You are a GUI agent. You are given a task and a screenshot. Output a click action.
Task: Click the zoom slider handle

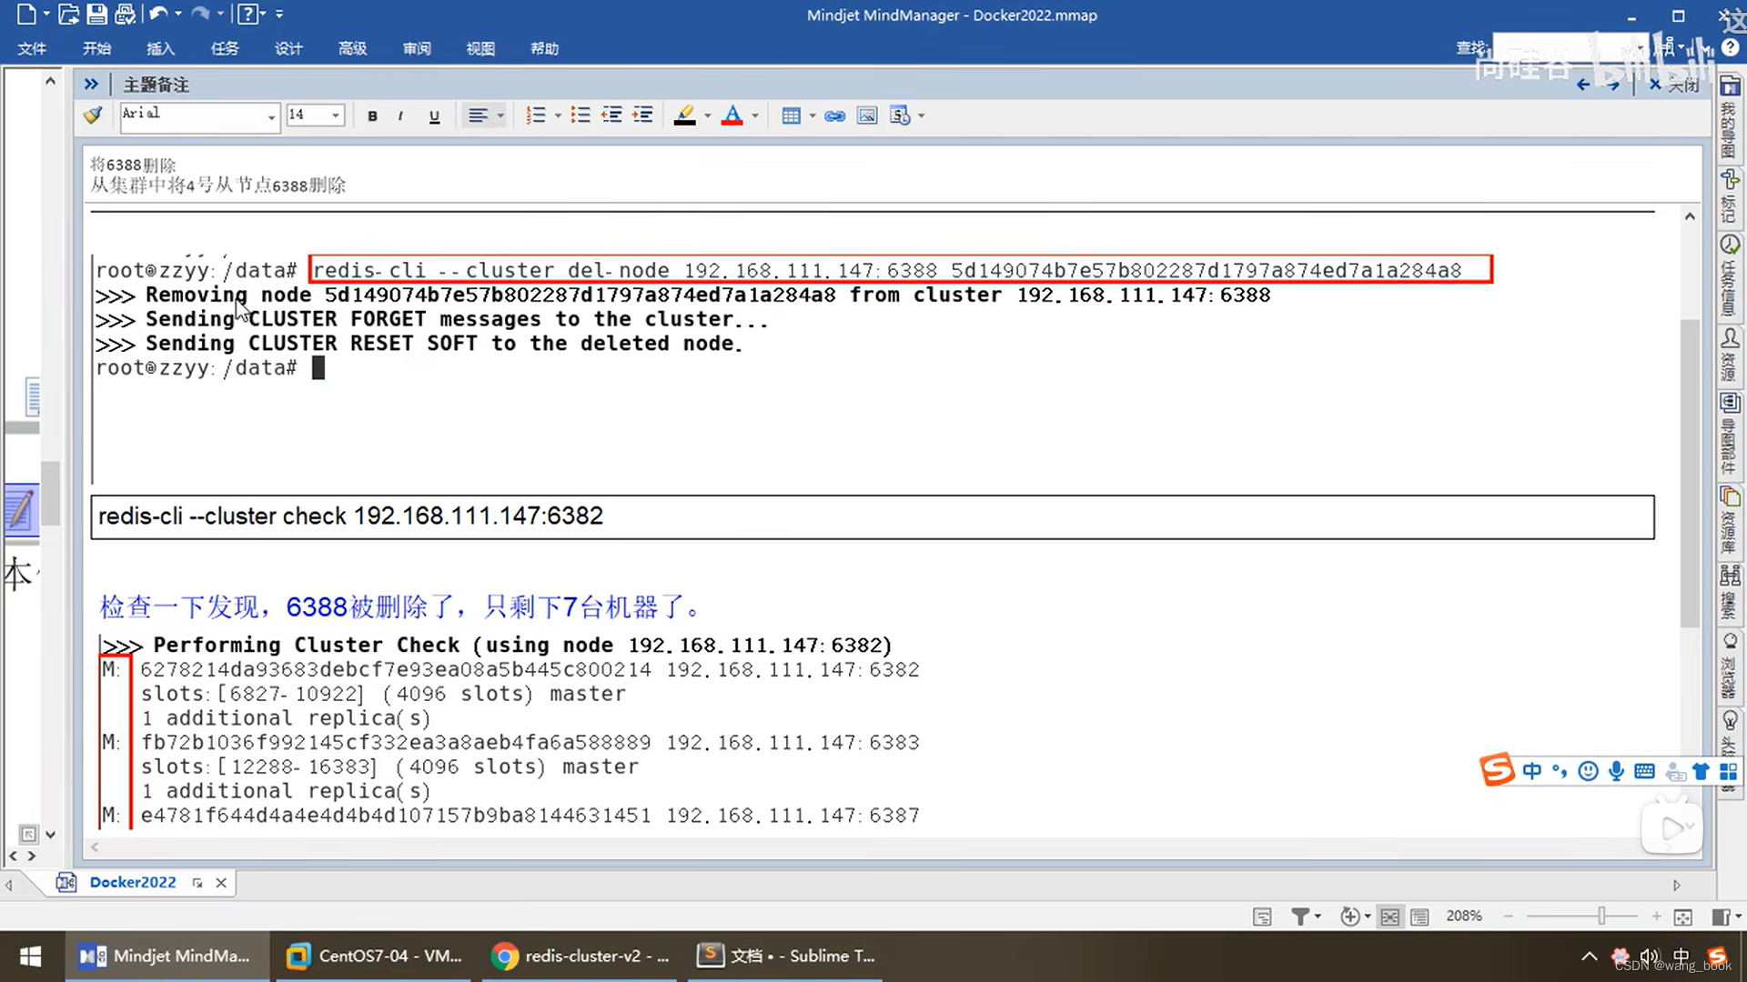click(1601, 917)
